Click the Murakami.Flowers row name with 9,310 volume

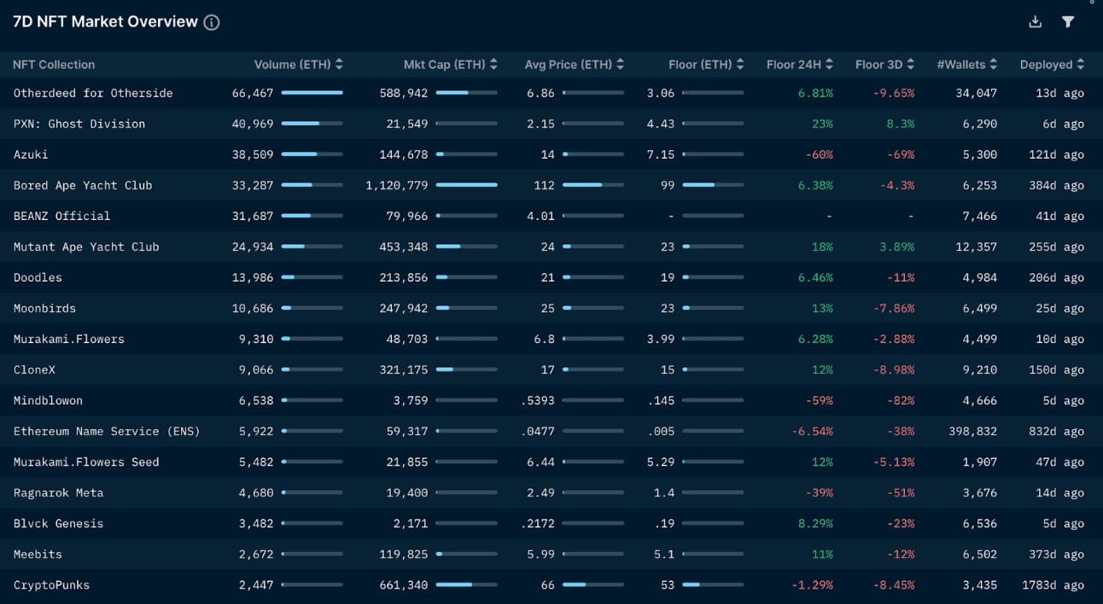[69, 339]
